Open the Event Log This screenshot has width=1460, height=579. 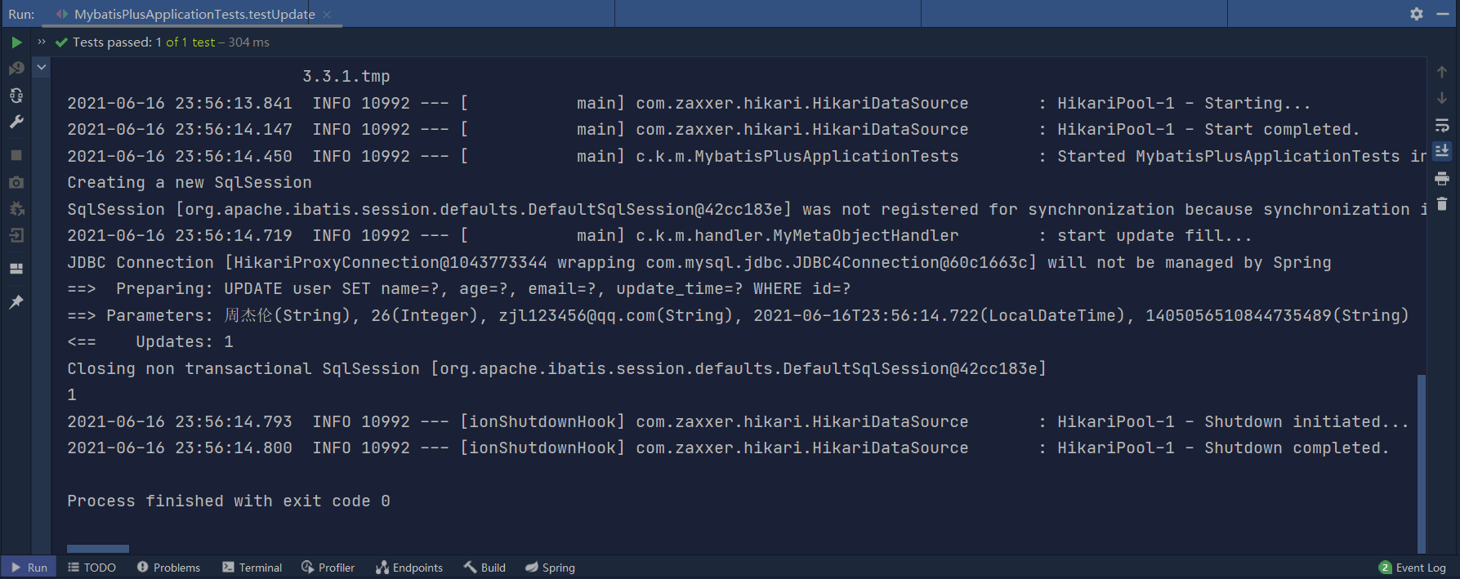[1413, 567]
